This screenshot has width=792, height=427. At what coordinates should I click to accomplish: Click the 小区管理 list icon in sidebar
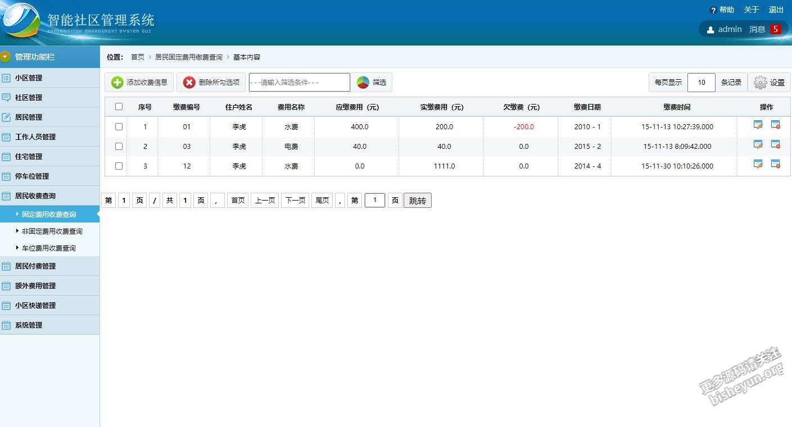pos(6,78)
